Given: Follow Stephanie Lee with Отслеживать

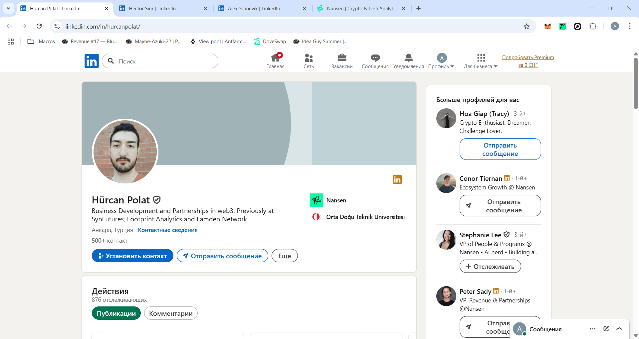Looking at the screenshot, I should [x=490, y=266].
